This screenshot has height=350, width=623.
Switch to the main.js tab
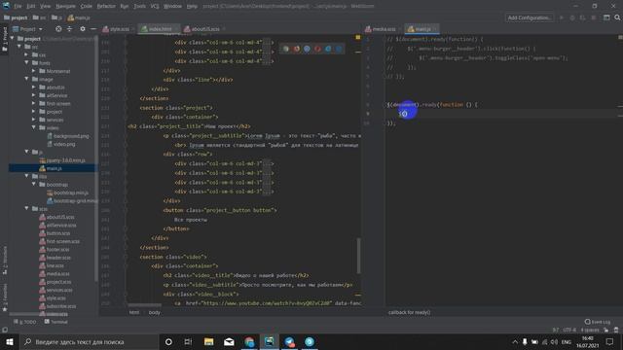click(x=421, y=29)
